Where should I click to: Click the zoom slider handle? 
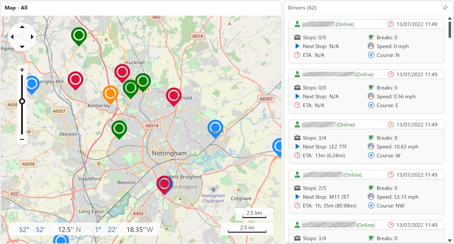point(22,101)
